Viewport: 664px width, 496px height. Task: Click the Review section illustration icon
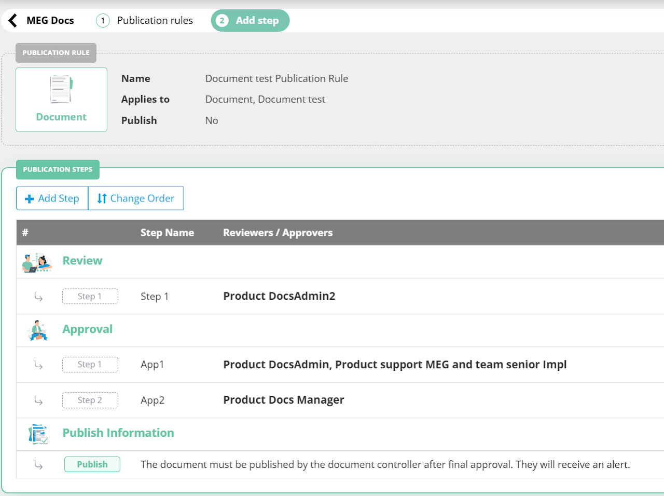click(37, 262)
